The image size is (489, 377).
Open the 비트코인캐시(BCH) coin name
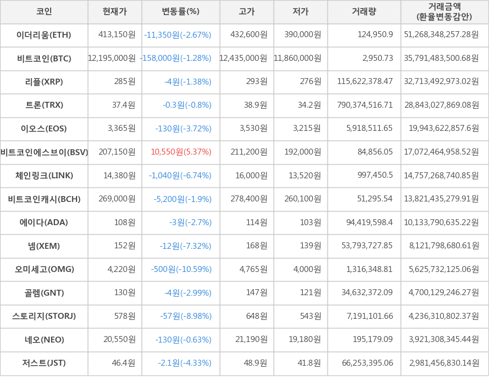click(x=44, y=199)
